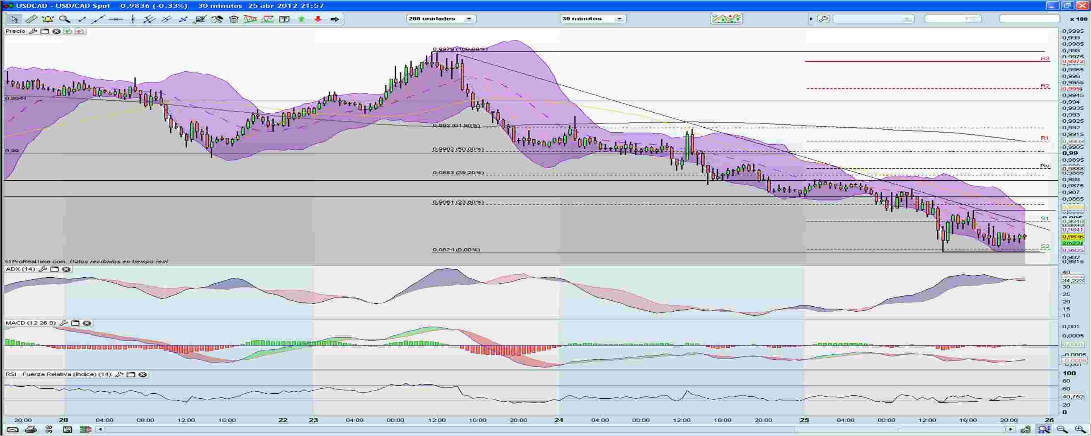Click the green buy arrow icon
1091x436 pixels.
coord(301,19)
